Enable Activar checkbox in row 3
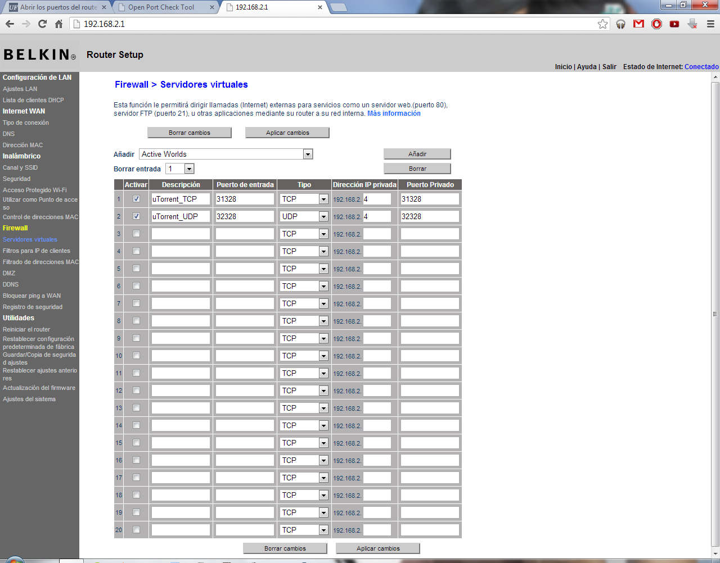 coord(136,234)
